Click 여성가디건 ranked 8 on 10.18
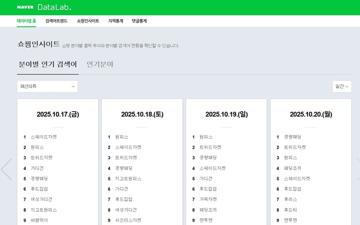This screenshot has height=225, width=360. click(126, 210)
